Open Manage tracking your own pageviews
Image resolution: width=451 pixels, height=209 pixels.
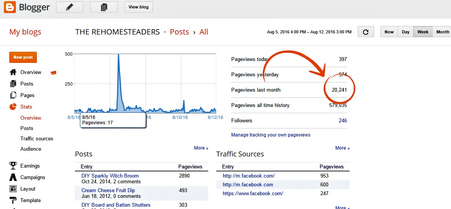(270, 135)
